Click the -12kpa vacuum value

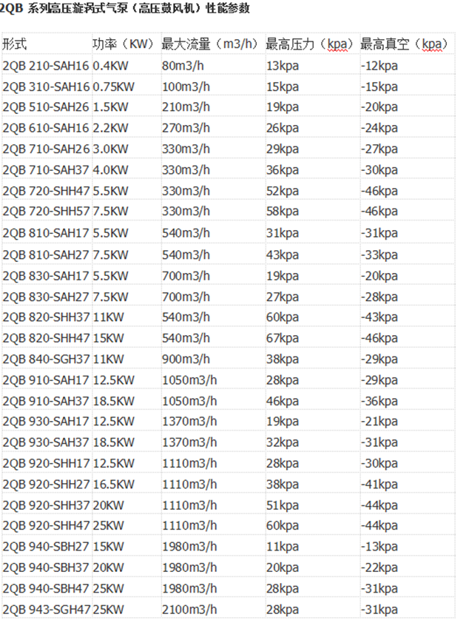[x=380, y=65]
